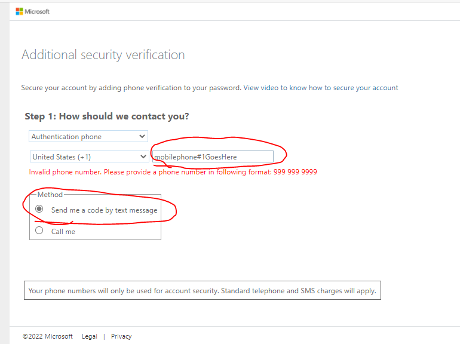This screenshot has width=460, height=344.
Task: Select the 'Send me a code by text message' radio button
Action: pyautogui.click(x=39, y=209)
